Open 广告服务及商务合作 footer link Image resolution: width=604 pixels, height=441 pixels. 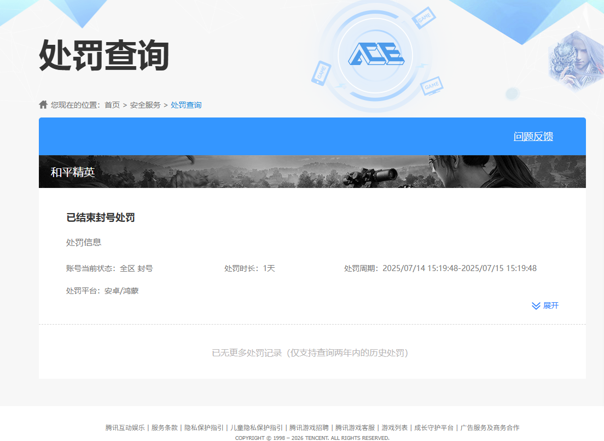point(490,427)
